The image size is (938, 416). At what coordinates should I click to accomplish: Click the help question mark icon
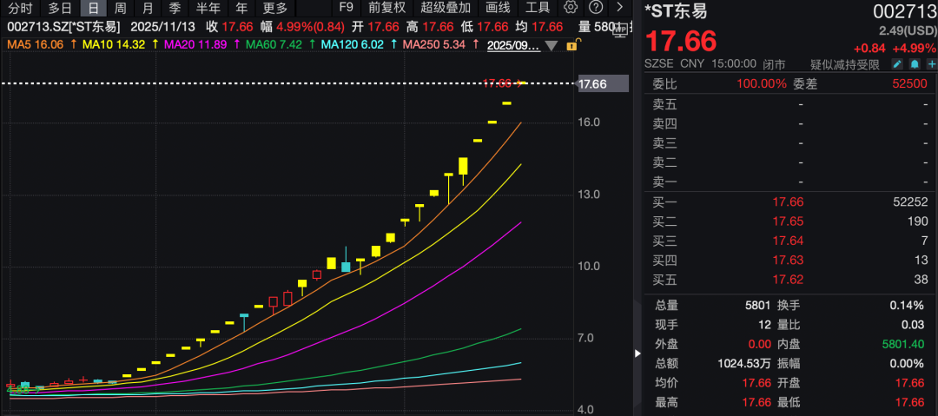click(x=596, y=8)
